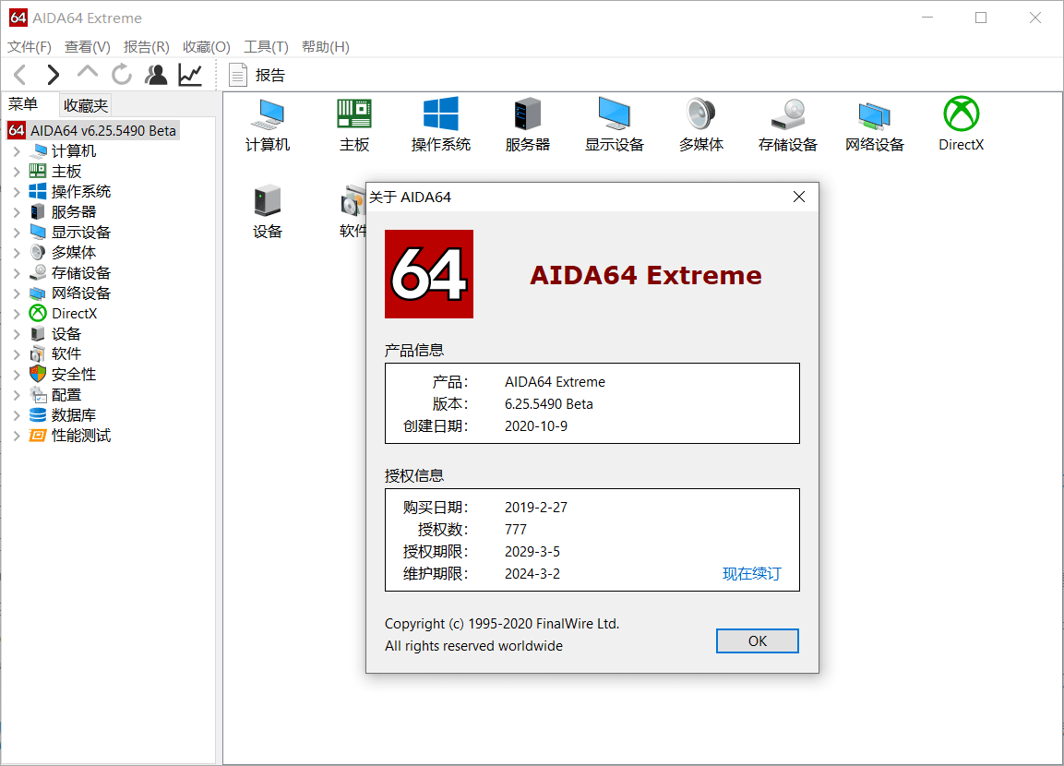Close the 关于 AIDA64 dialog with X

798,197
